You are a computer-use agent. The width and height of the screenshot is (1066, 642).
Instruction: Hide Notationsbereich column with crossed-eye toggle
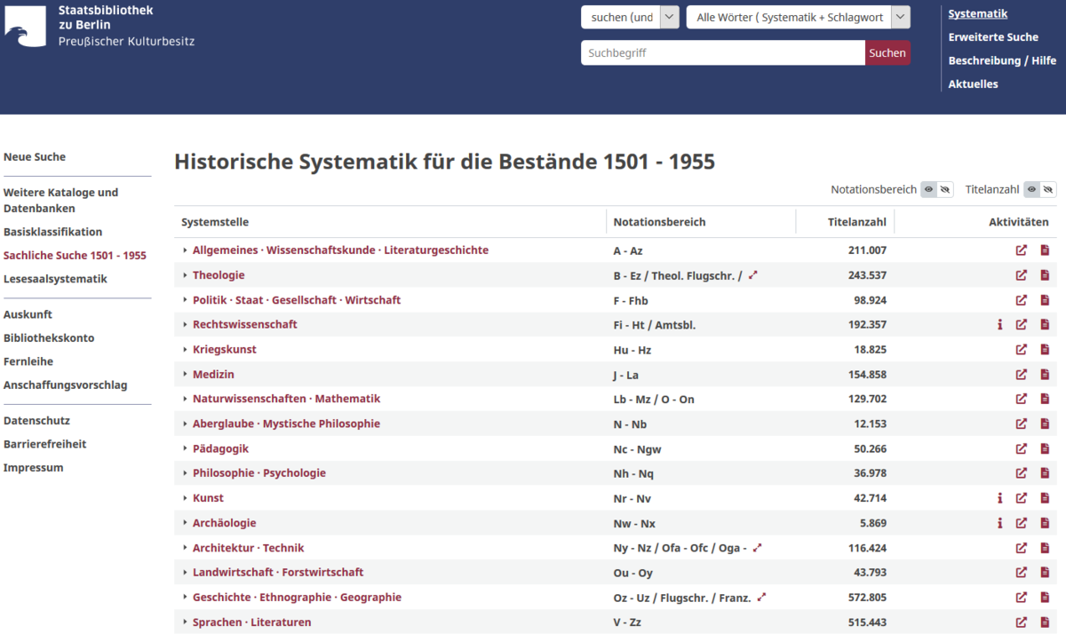pos(945,189)
